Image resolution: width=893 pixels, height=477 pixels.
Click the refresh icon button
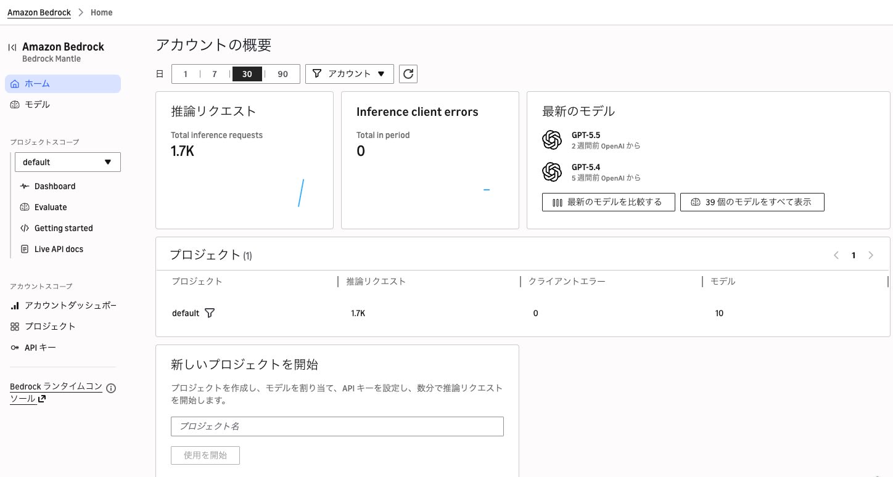click(x=408, y=74)
